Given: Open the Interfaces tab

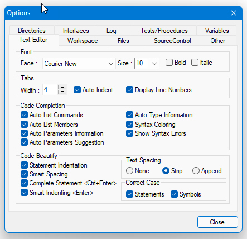Looking at the screenshot, I should pyautogui.click(x=76, y=31).
